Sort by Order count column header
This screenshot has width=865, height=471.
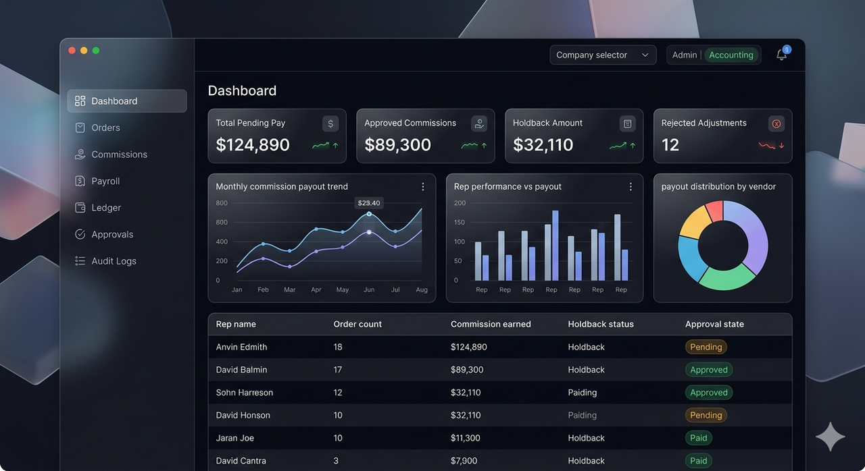(357, 325)
